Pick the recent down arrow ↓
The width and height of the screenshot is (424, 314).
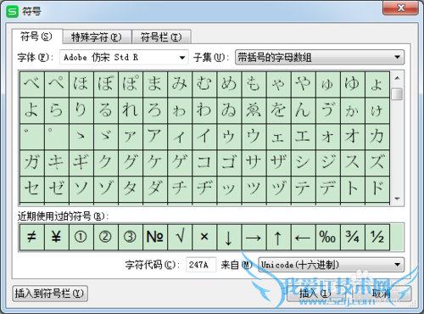(x=229, y=237)
